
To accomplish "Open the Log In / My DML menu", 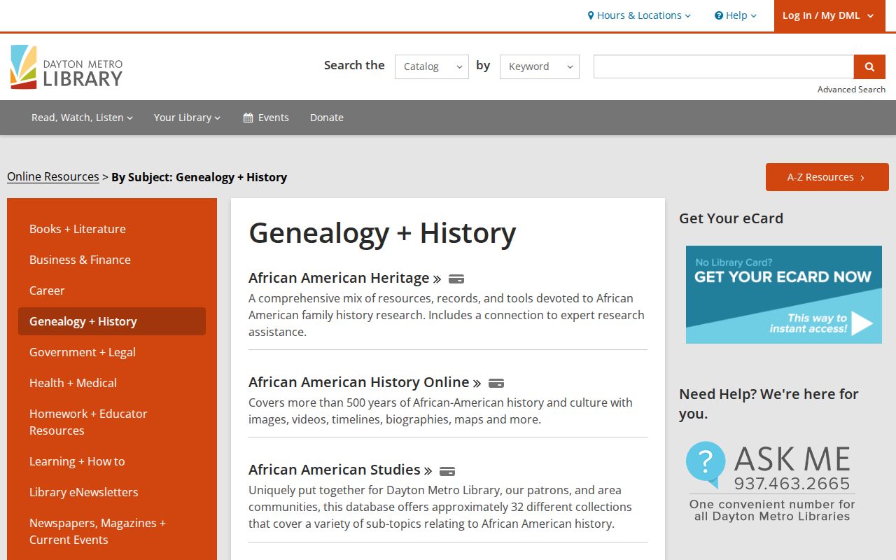I will 829,15.
